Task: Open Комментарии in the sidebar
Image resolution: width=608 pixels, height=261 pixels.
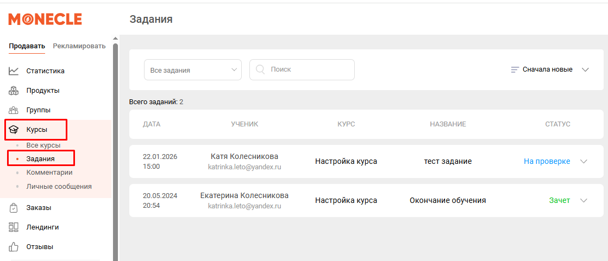Action: click(x=49, y=173)
